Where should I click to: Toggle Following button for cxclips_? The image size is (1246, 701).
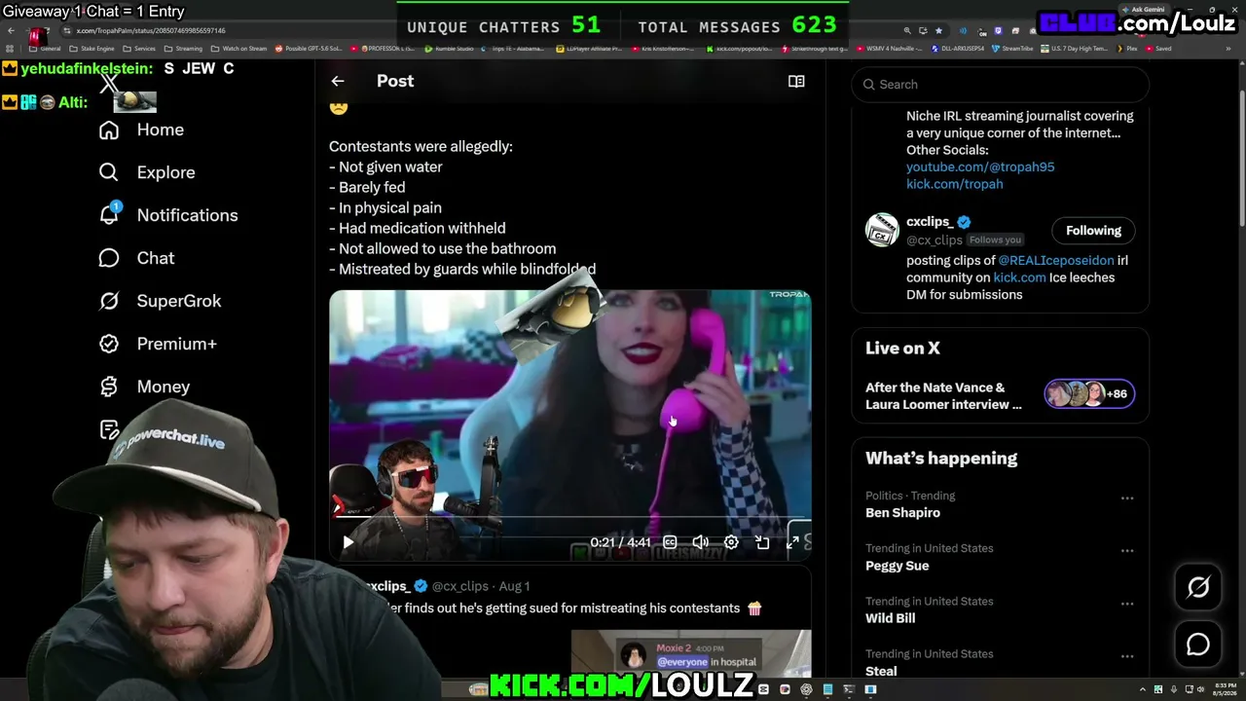tap(1093, 231)
